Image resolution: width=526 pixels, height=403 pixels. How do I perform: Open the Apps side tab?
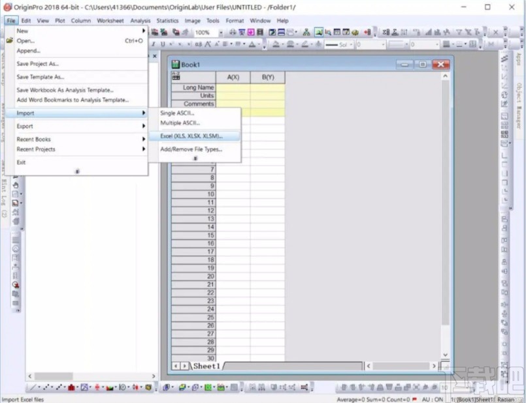click(x=519, y=59)
